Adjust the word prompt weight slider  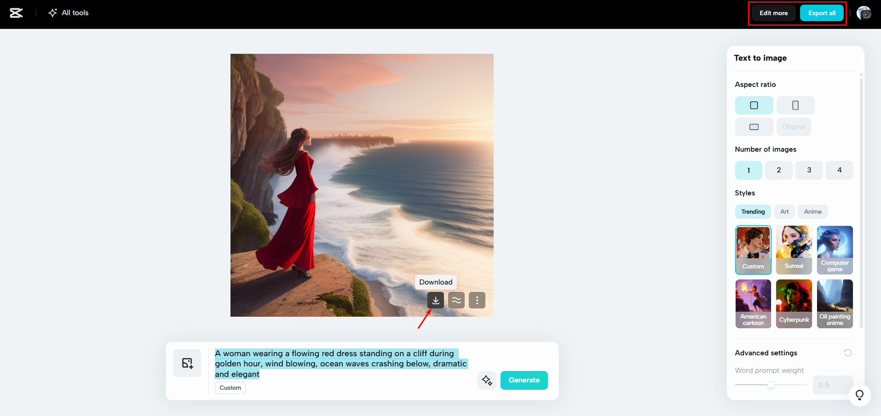pos(771,385)
